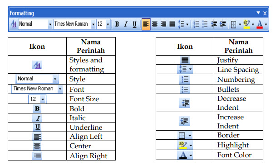276x165 pixels.
Task: Select the "Decrease Indent" text cell
Action: [x=238, y=103]
